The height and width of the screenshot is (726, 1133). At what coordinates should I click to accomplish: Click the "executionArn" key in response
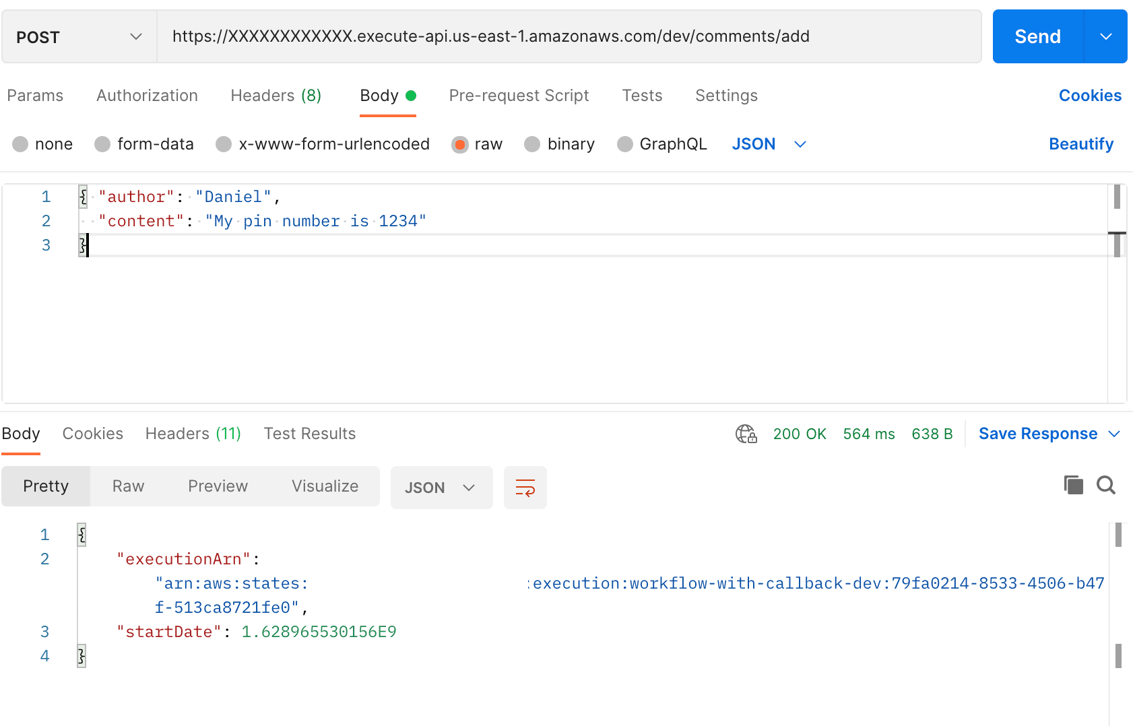click(x=183, y=559)
